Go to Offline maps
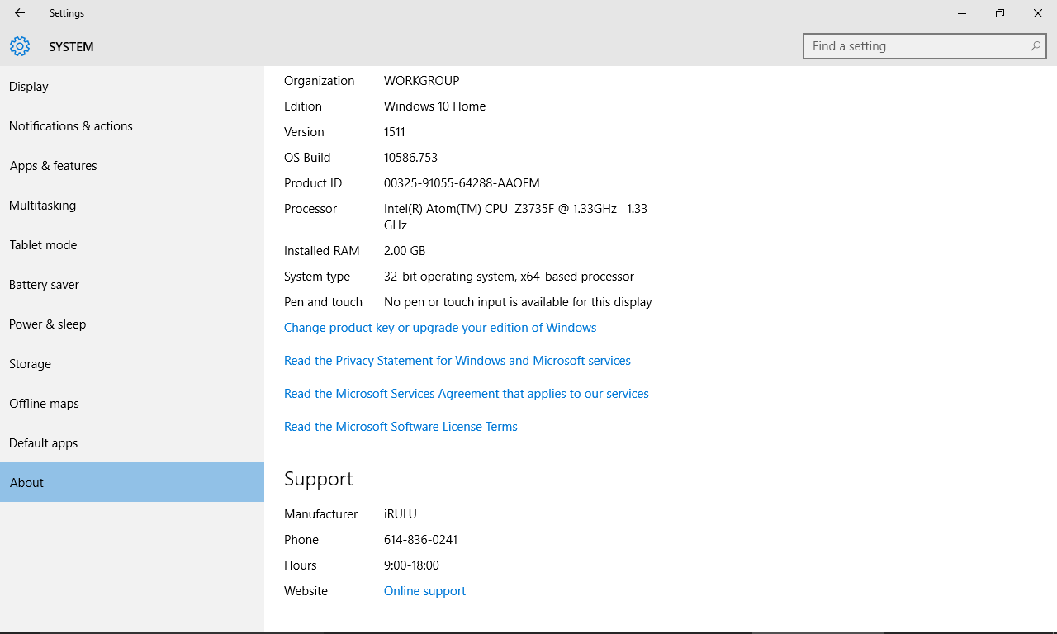1057x634 pixels. [45, 404]
